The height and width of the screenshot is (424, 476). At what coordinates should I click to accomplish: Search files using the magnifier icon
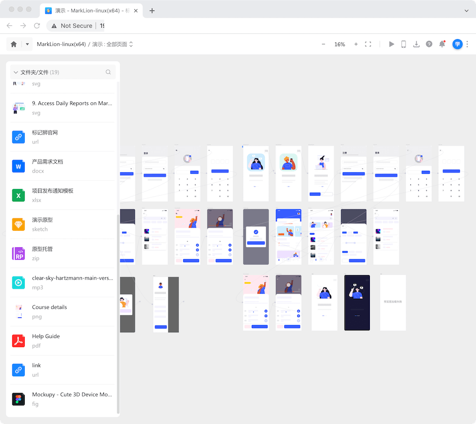(x=108, y=72)
